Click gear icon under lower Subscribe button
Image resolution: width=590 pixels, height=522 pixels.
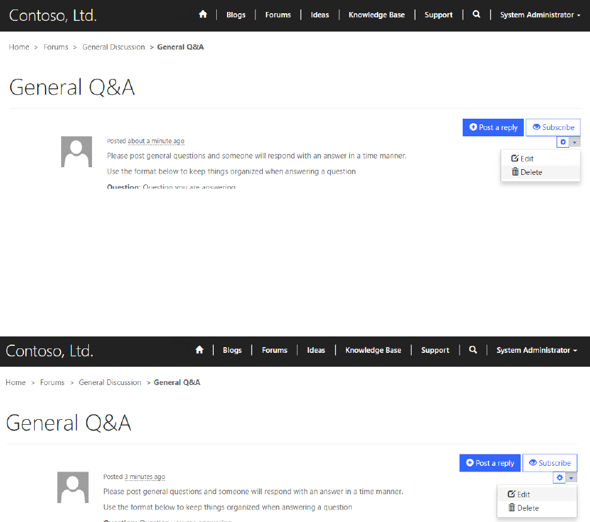[x=560, y=478]
